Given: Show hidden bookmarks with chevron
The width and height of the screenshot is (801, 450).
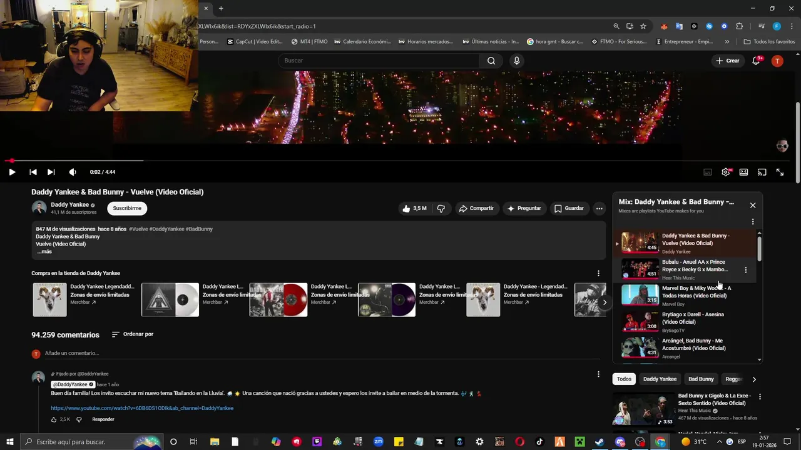Looking at the screenshot, I should (x=727, y=42).
